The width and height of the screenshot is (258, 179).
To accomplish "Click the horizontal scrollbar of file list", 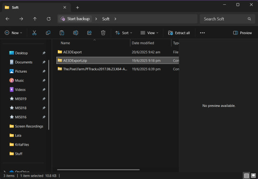I will pyautogui.click(x=98, y=169).
